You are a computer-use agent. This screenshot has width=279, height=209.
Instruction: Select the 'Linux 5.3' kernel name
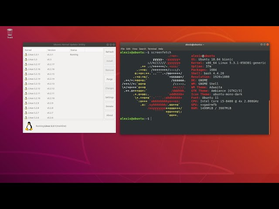pyautogui.click(x=33, y=60)
